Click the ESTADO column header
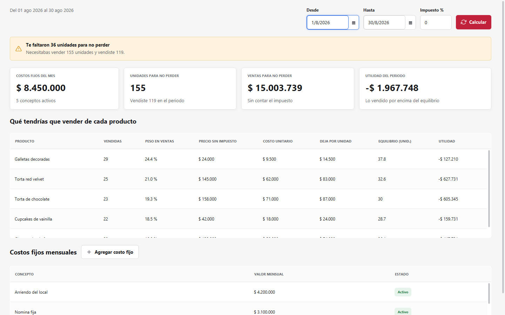Screen dimensions: 505x315 pos(402,274)
